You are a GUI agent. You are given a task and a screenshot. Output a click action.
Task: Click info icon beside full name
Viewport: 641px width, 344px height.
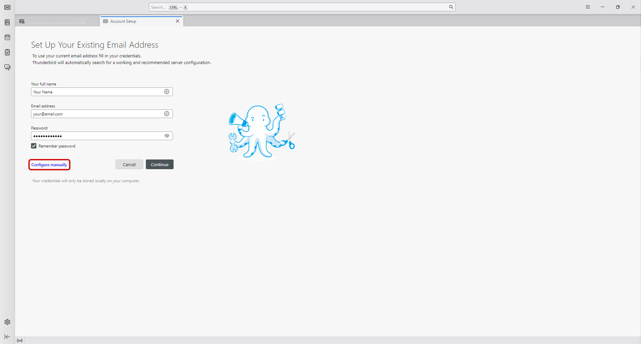click(167, 92)
